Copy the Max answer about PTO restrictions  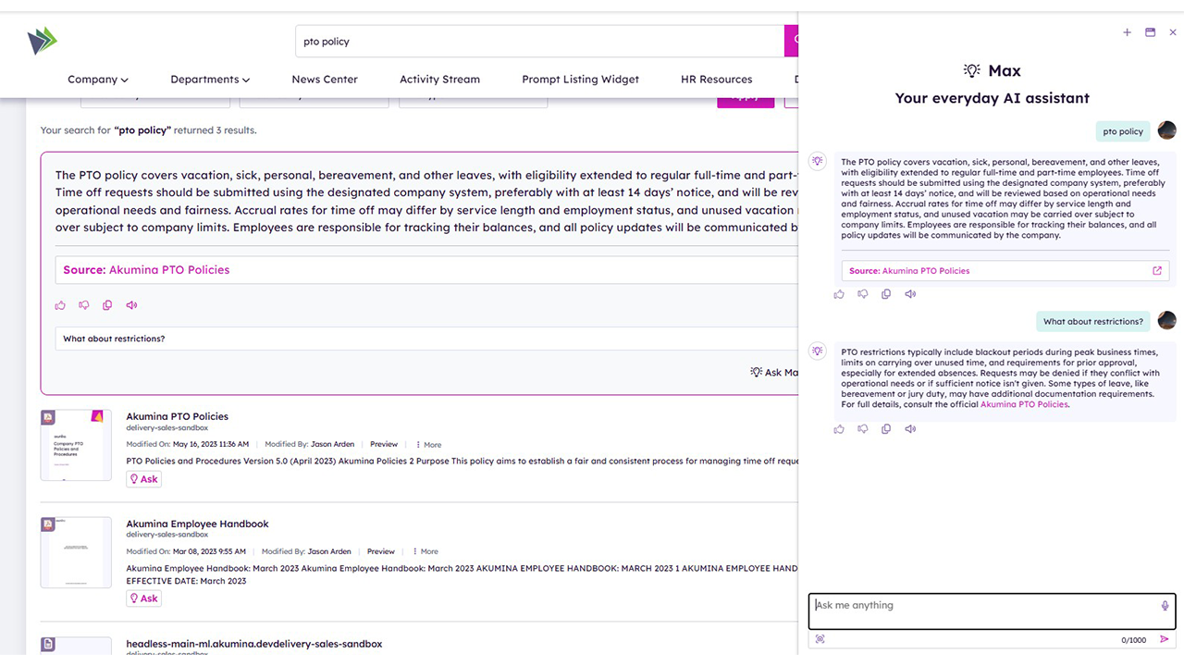coord(886,429)
